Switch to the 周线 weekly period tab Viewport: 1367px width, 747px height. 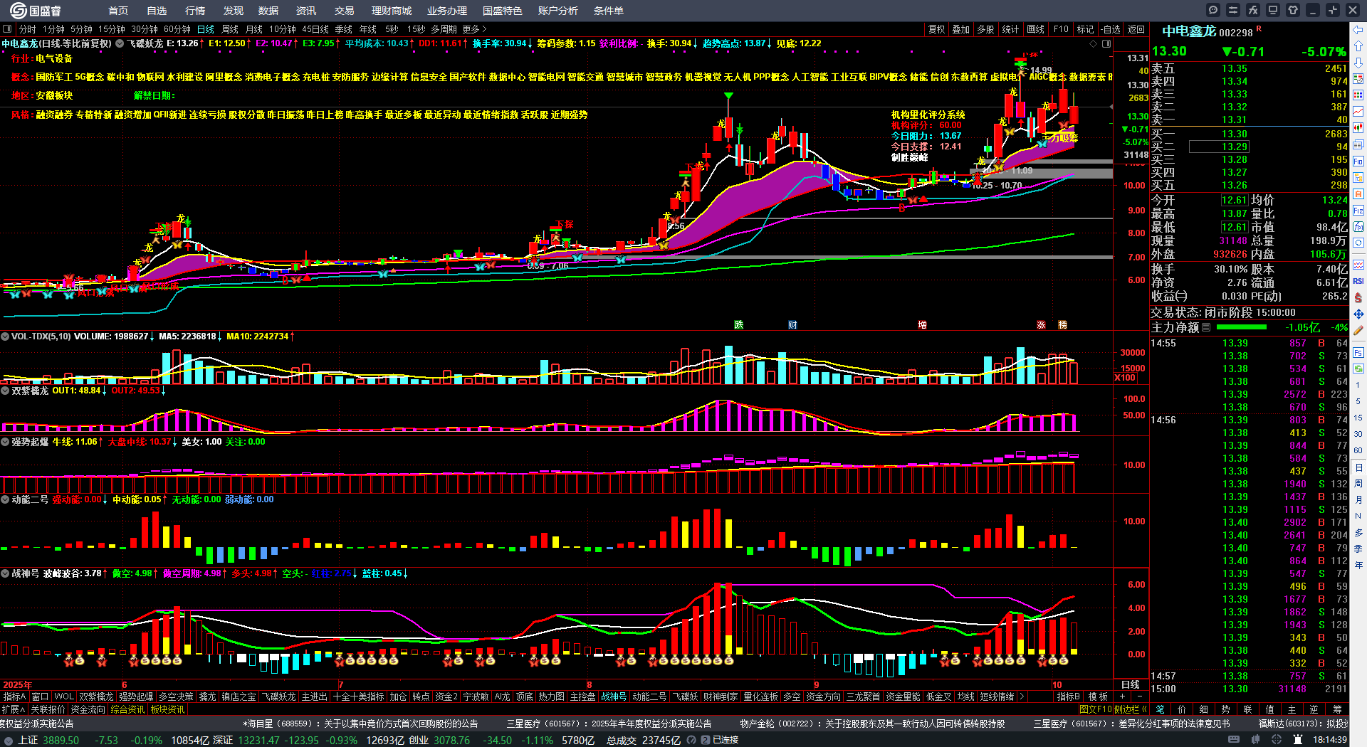click(230, 29)
